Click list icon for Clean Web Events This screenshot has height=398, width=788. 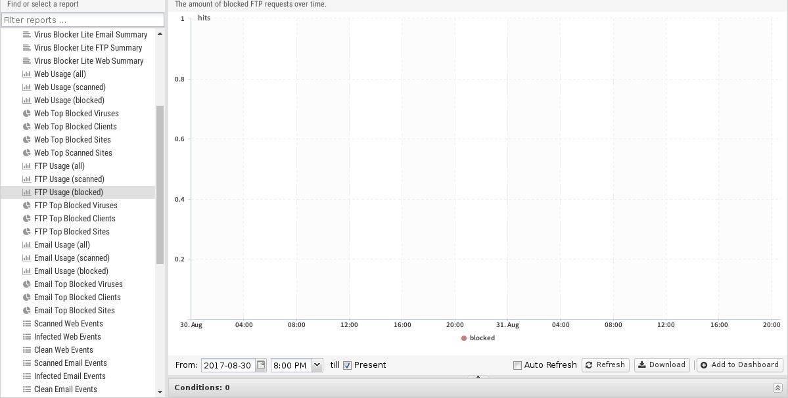pyautogui.click(x=27, y=350)
